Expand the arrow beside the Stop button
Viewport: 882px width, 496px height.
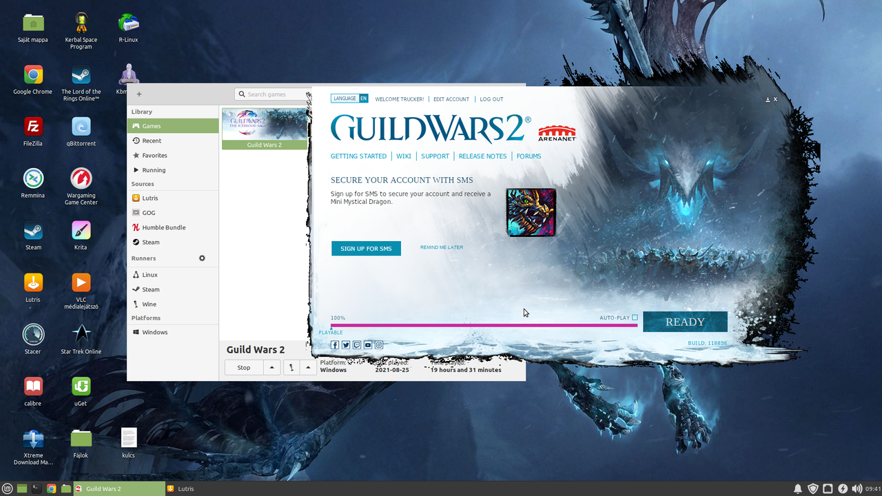coord(272,367)
